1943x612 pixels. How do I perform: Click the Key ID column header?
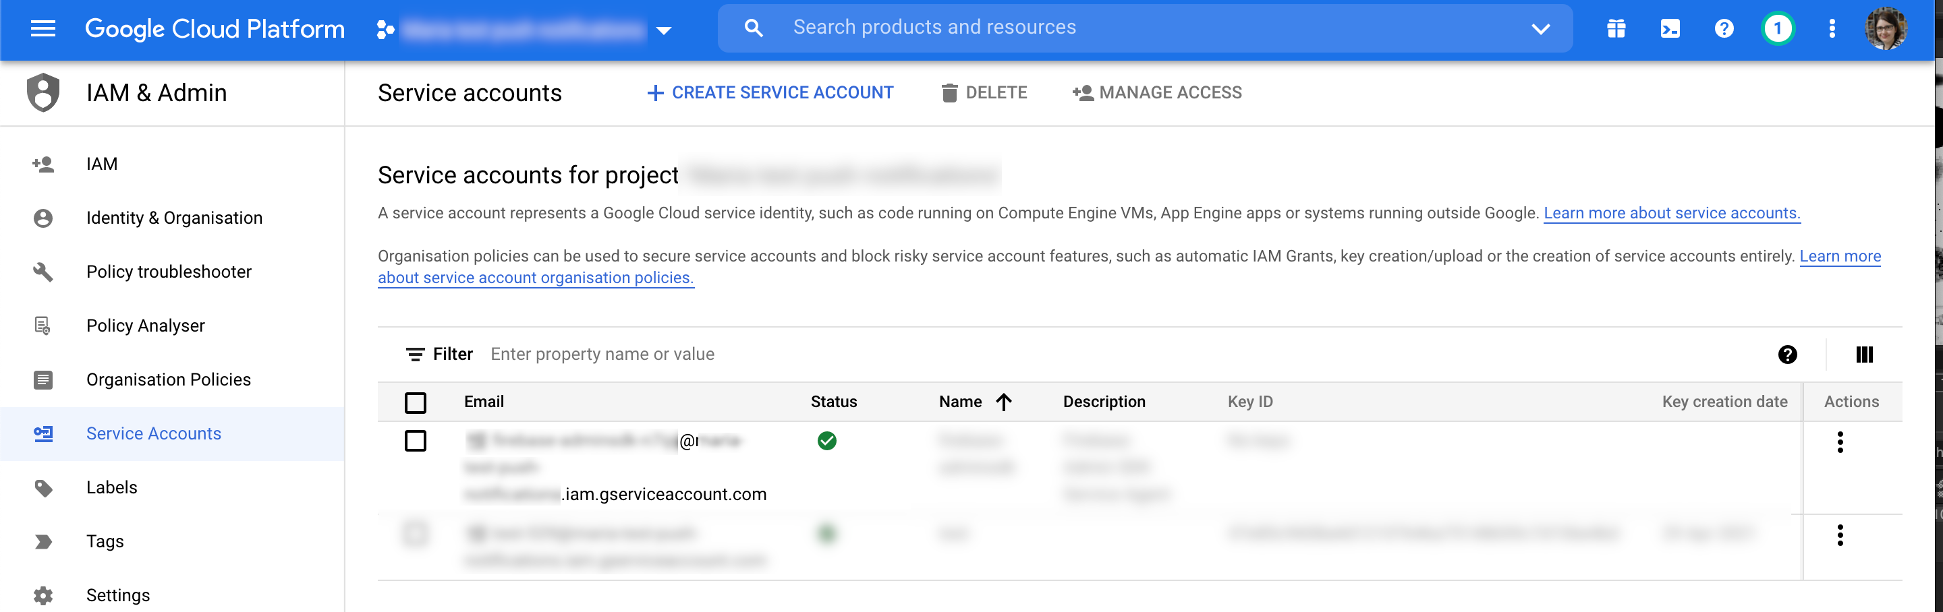[x=1250, y=402]
